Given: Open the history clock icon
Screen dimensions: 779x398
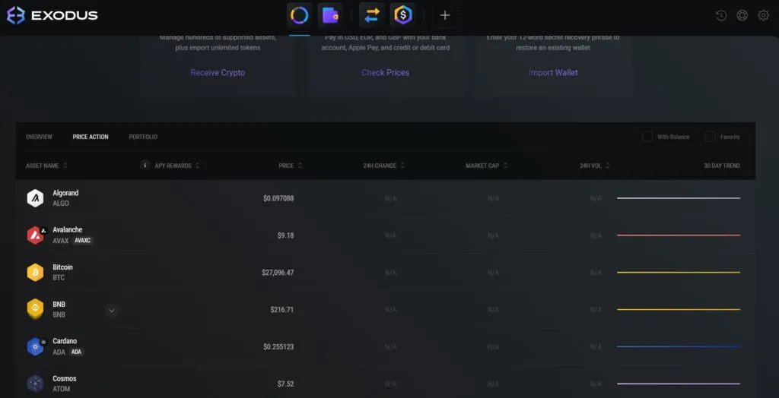Looking at the screenshot, I should pos(721,15).
